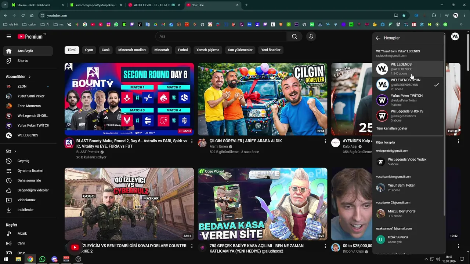This screenshot has height=264, width=470.
Task: Switch to Uzak Sunucu account
Action: point(408,239)
